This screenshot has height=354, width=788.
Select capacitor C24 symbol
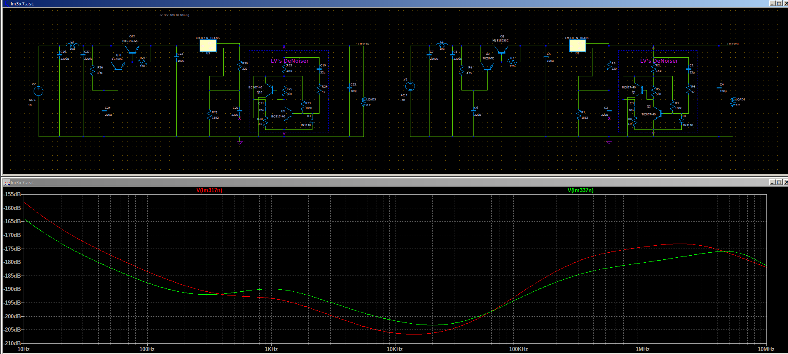[104, 111]
